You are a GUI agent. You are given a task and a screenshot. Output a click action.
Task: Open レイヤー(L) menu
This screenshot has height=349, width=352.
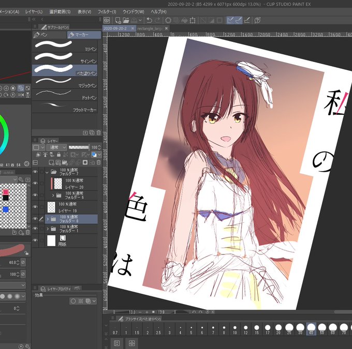34,12
